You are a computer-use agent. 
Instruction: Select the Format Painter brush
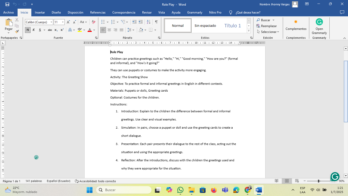pos(17,32)
